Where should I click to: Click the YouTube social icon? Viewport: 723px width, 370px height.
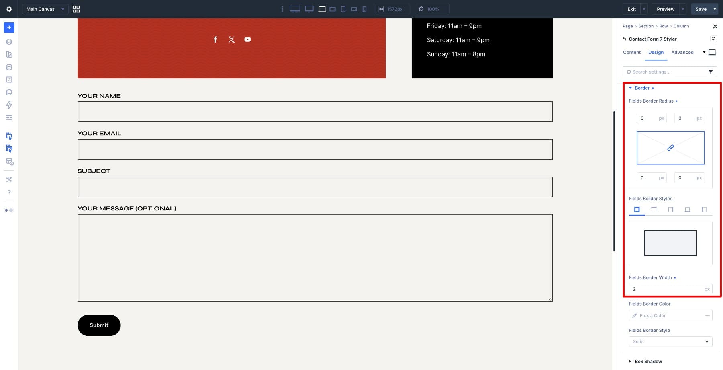pos(247,39)
